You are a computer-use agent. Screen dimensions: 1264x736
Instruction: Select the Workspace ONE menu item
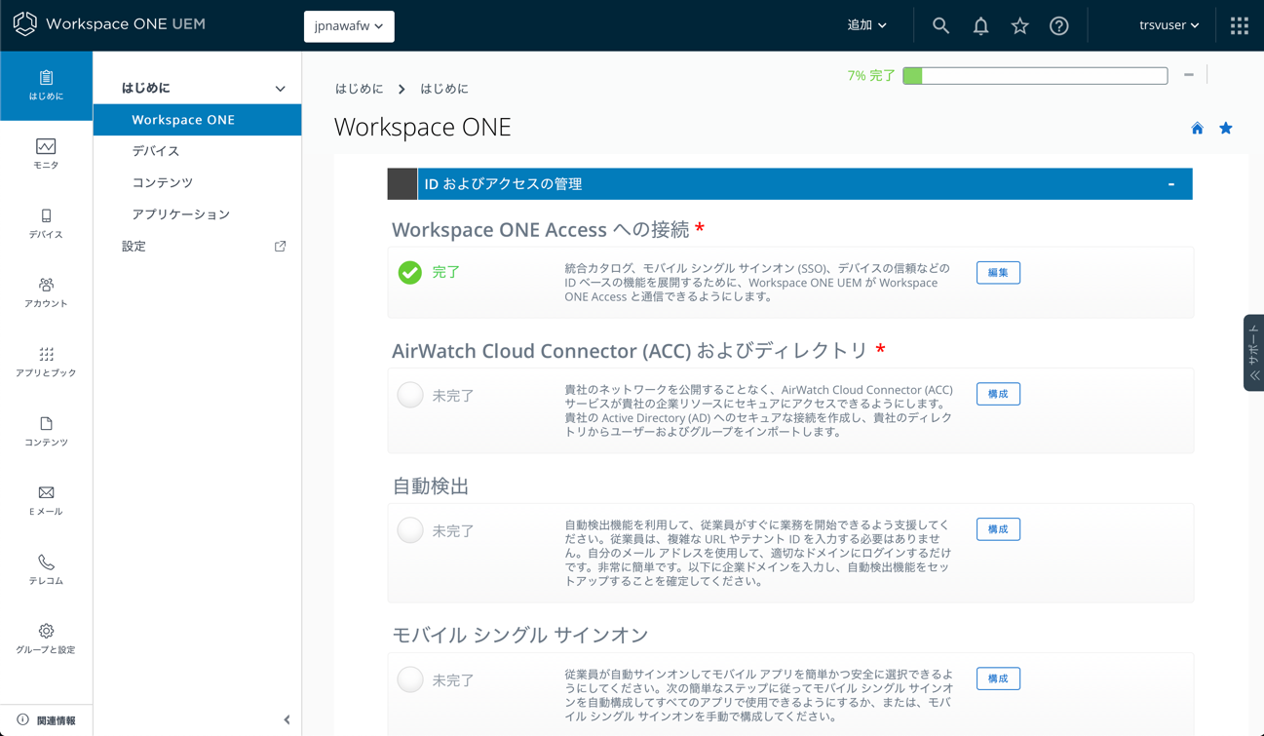pyautogui.click(x=197, y=120)
